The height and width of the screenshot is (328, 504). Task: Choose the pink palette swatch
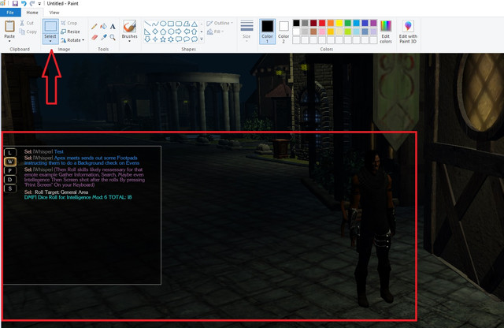[322, 32]
